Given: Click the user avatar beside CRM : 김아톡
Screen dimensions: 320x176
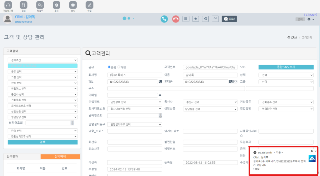Looking at the screenshot, I should tap(8, 19).
